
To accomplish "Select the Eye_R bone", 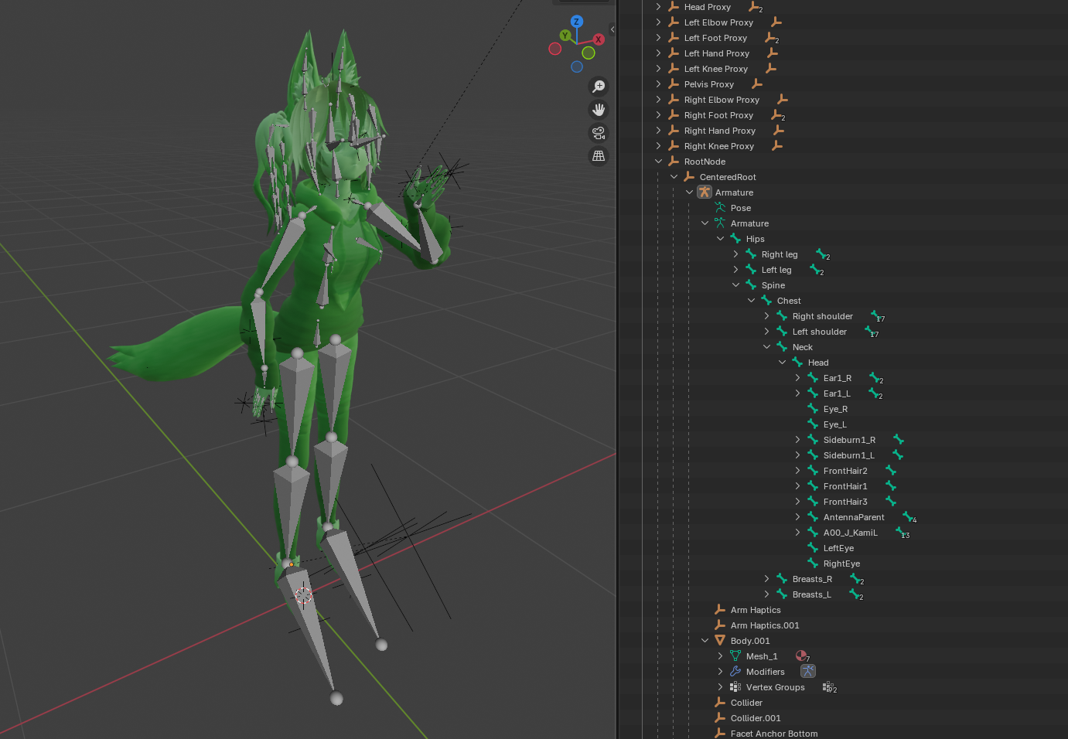I will 834,409.
